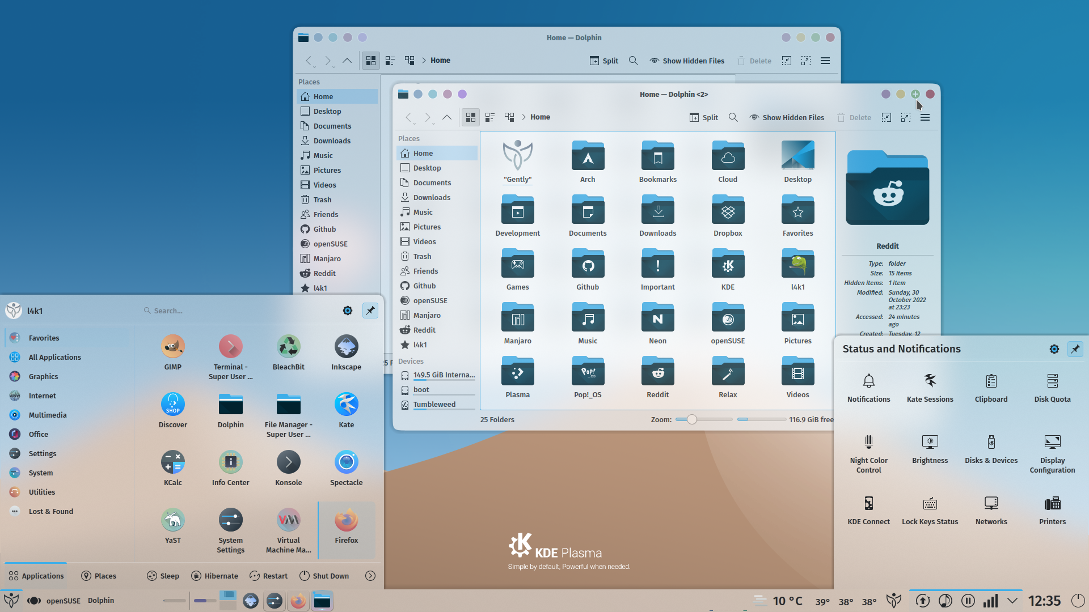Open Kate Sessions in system tray
Viewport: 1089px width, 612px height.
[930, 388]
